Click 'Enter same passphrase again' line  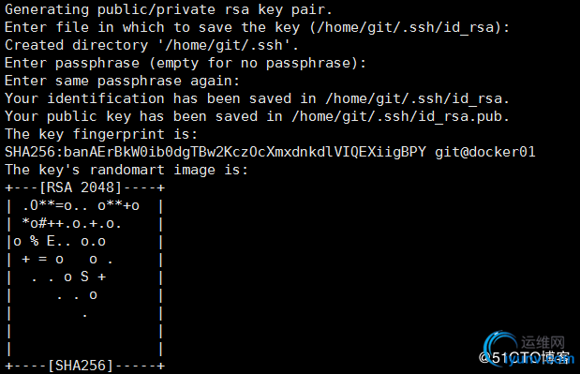click(123, 81)
